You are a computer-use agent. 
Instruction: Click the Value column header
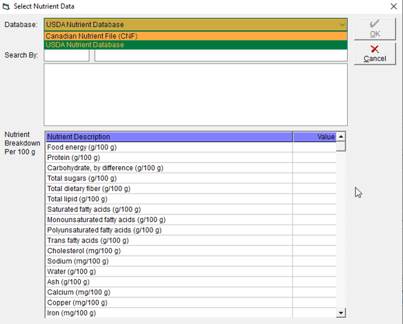tap(315, 137)
